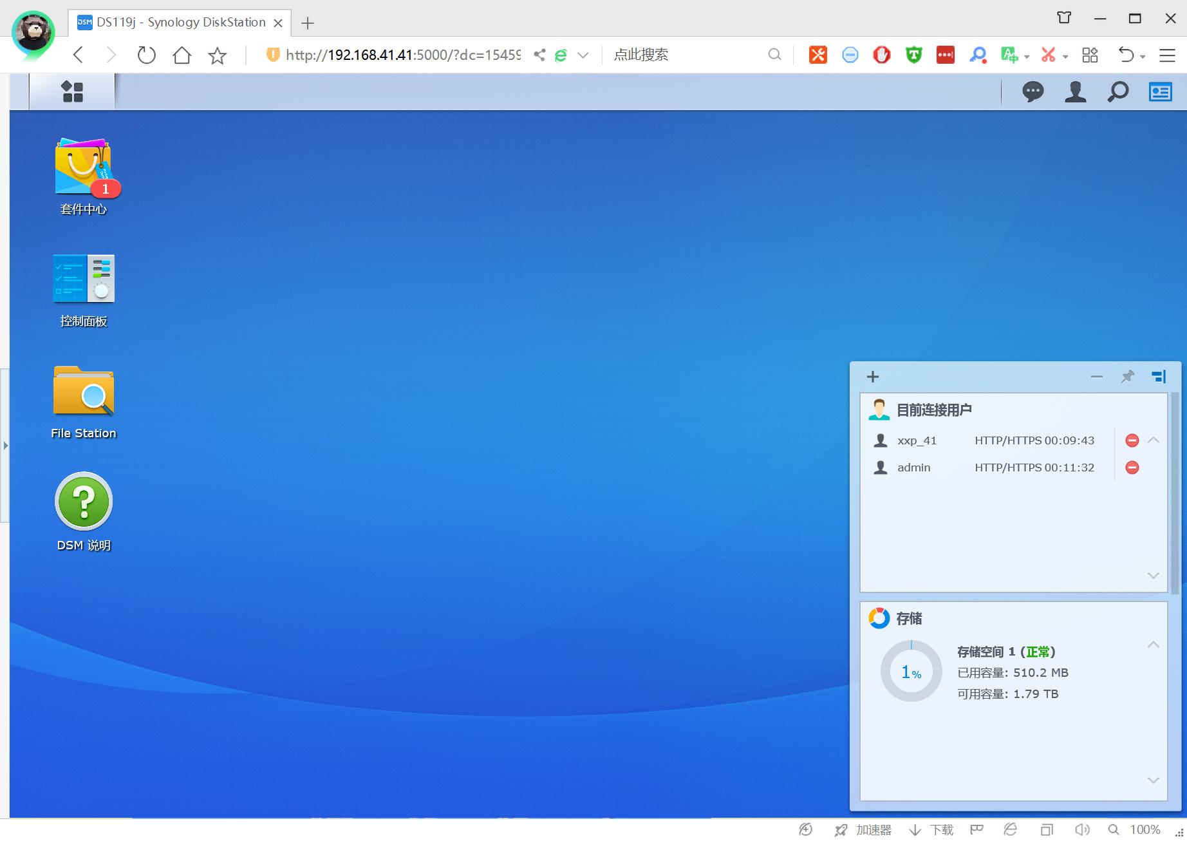
Task: Open the browser hamburger menu
Action: (x=1167, y=55)
